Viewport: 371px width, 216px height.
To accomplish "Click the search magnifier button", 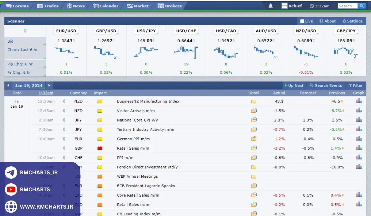I will click(362, 6).
